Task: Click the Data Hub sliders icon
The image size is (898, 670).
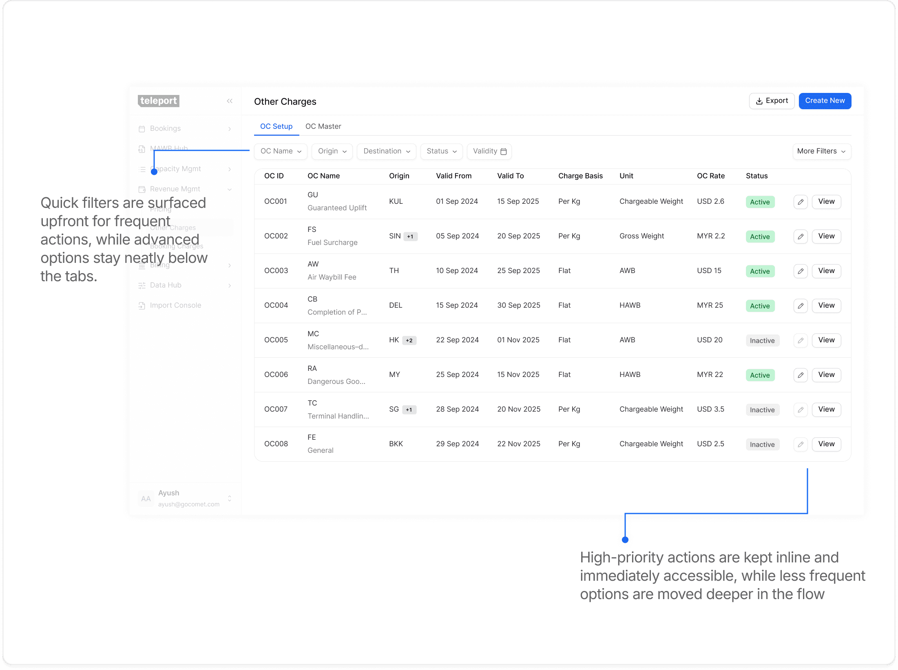Action: (x=142, y=285)
